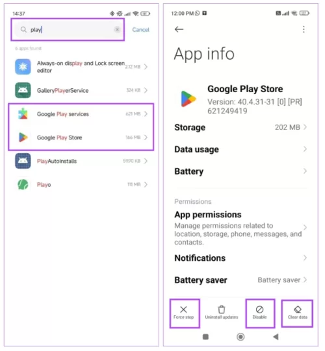Tap the Uninstall updates trash icon

222,309
